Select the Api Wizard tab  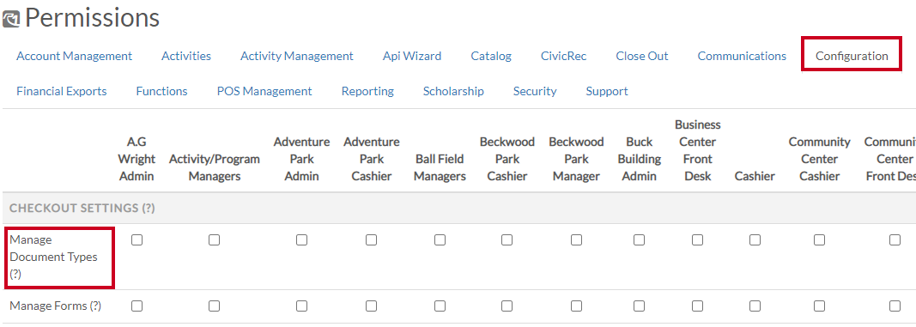[x=412, y=56]
